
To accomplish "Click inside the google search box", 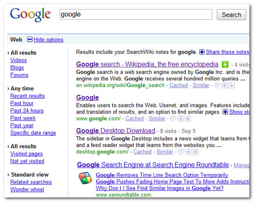I will 136,15.
